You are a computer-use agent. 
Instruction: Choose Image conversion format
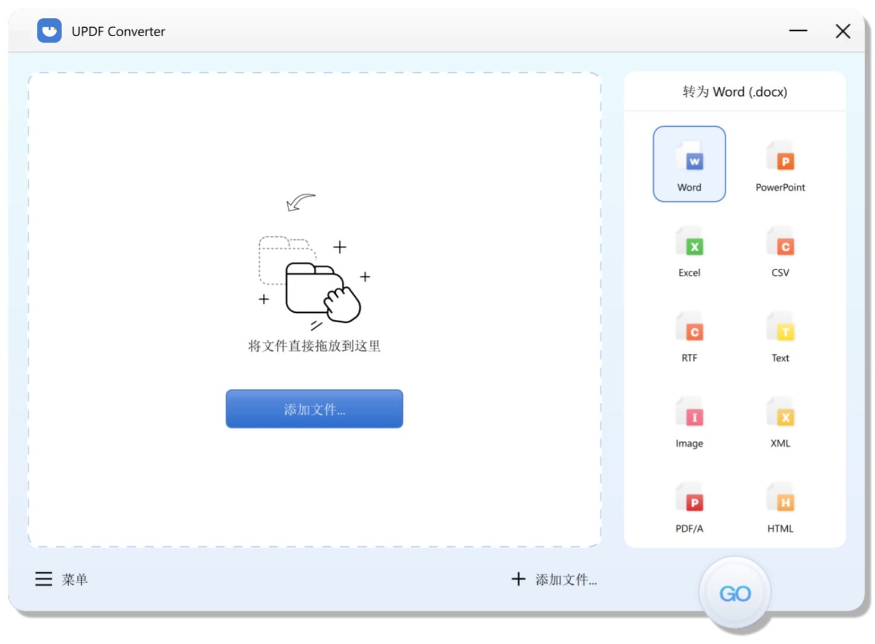click(x=689, y=422)
